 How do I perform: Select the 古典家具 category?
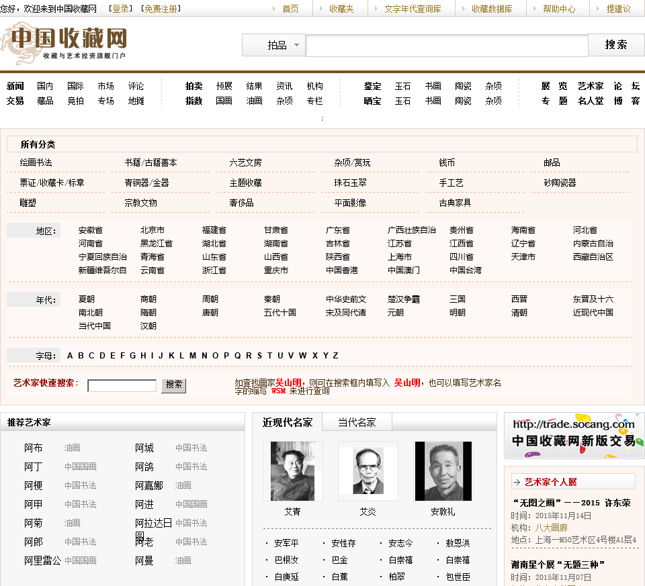(455, 203)
